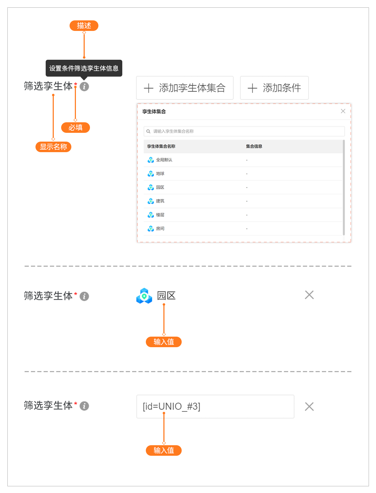Click the large 园区 twin collection icon
Viewport: 376px width, 493px height.
click(144, 296)
